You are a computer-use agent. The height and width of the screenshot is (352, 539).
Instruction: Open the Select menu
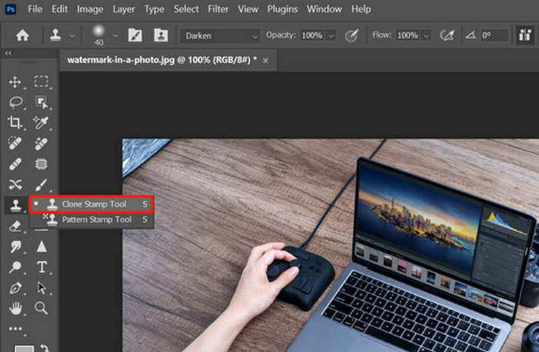186,9
